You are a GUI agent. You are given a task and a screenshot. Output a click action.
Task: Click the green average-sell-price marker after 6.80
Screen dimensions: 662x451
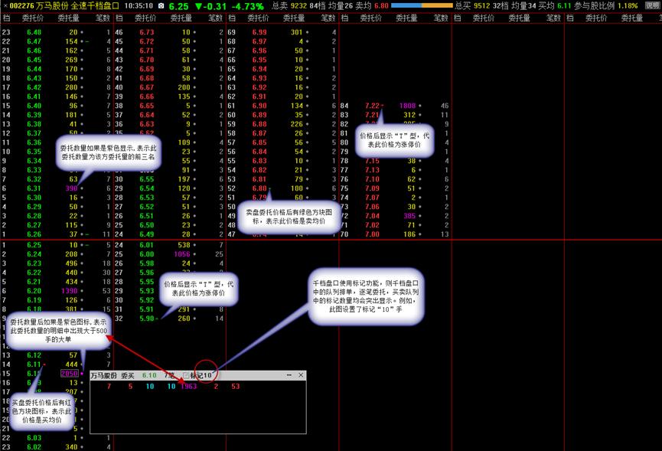click(269, 188)
